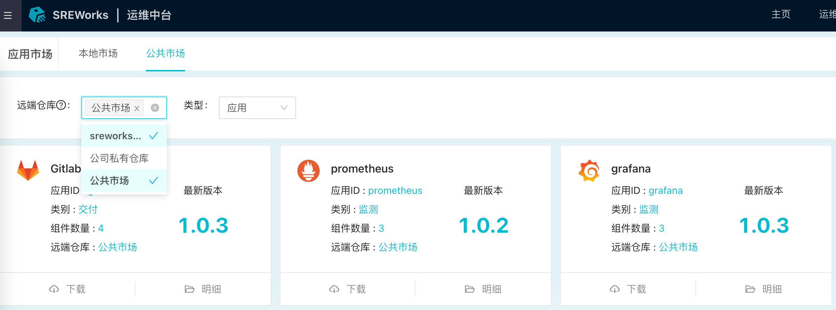
Task: Switch to the 本地市场 tab
Action: coord(98,54)
